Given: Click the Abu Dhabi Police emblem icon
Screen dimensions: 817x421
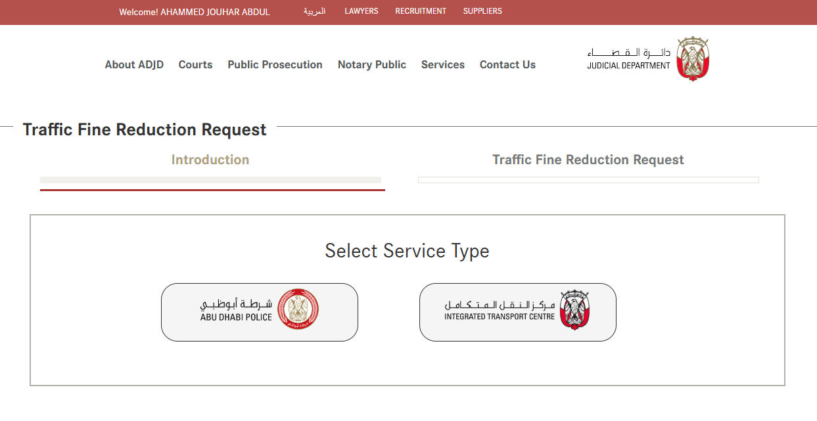Looking at the screenshot, I should (298, 309).
